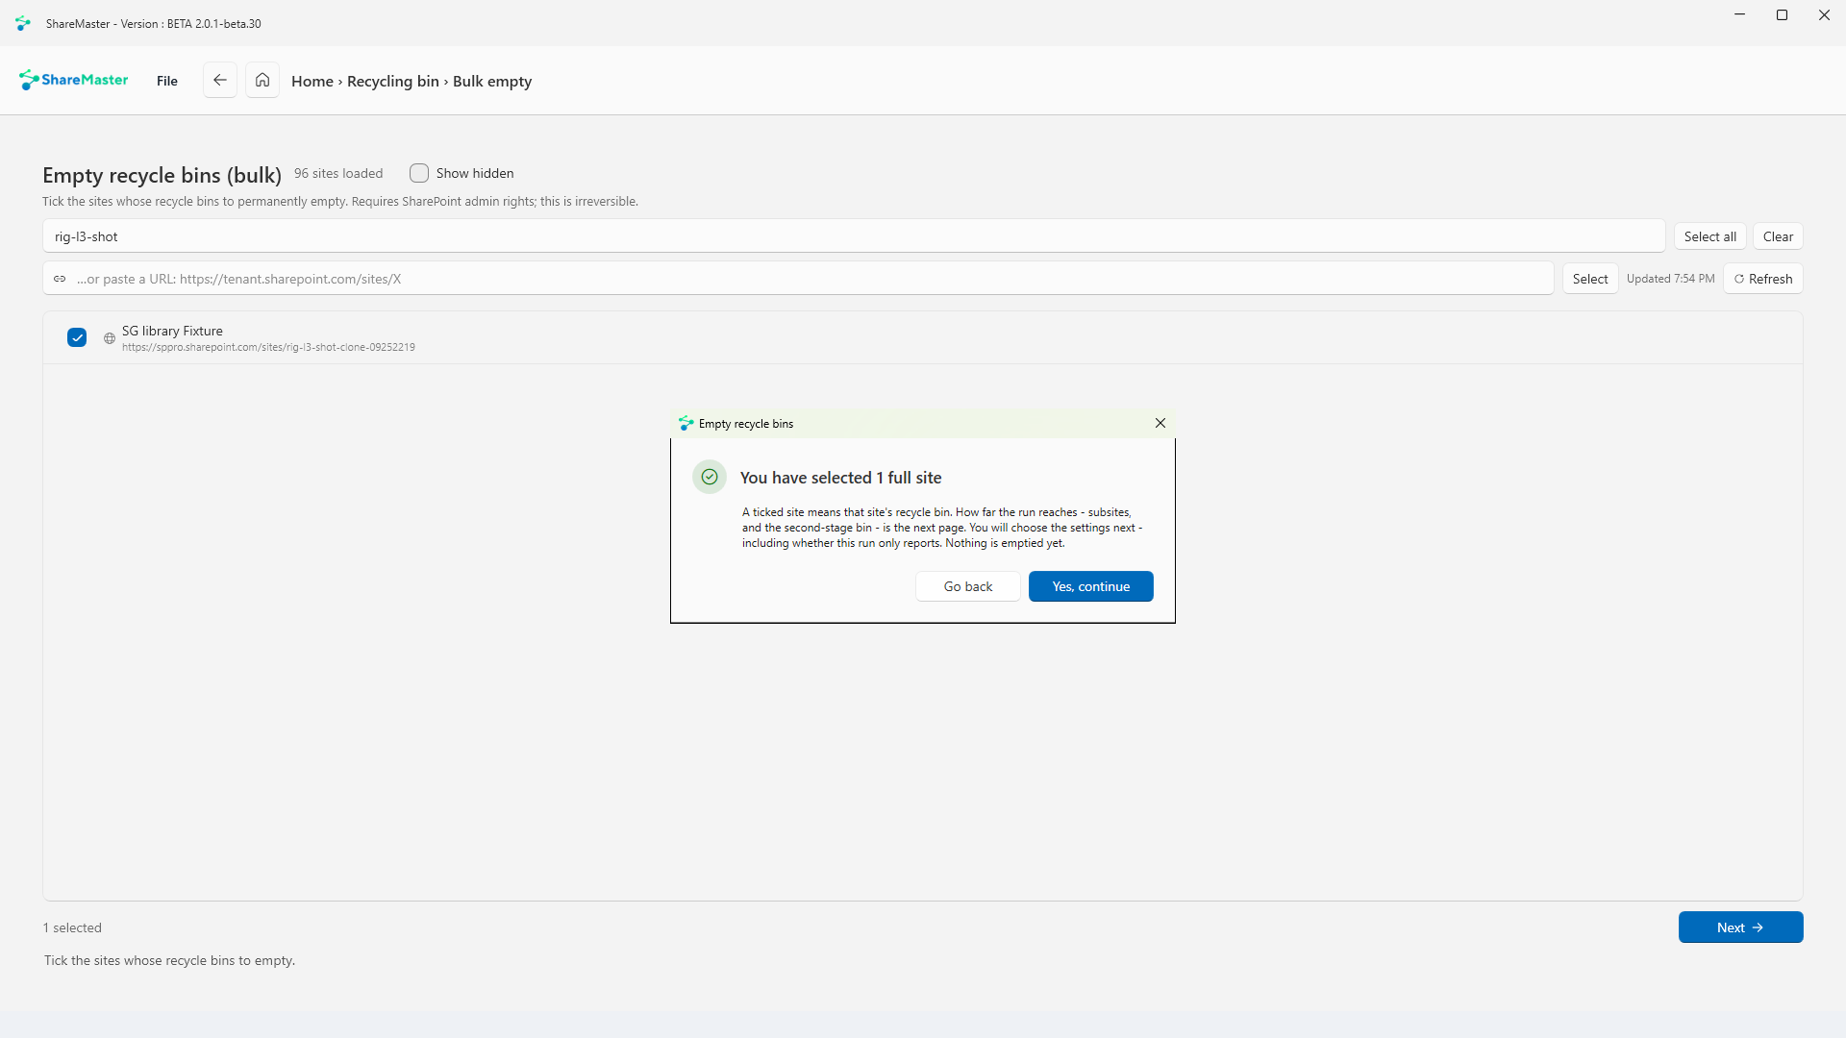The image size is (1846, 1038).
Task: Click the Updated 7:54 PM timestamp
Action: tap(1671, 279)
